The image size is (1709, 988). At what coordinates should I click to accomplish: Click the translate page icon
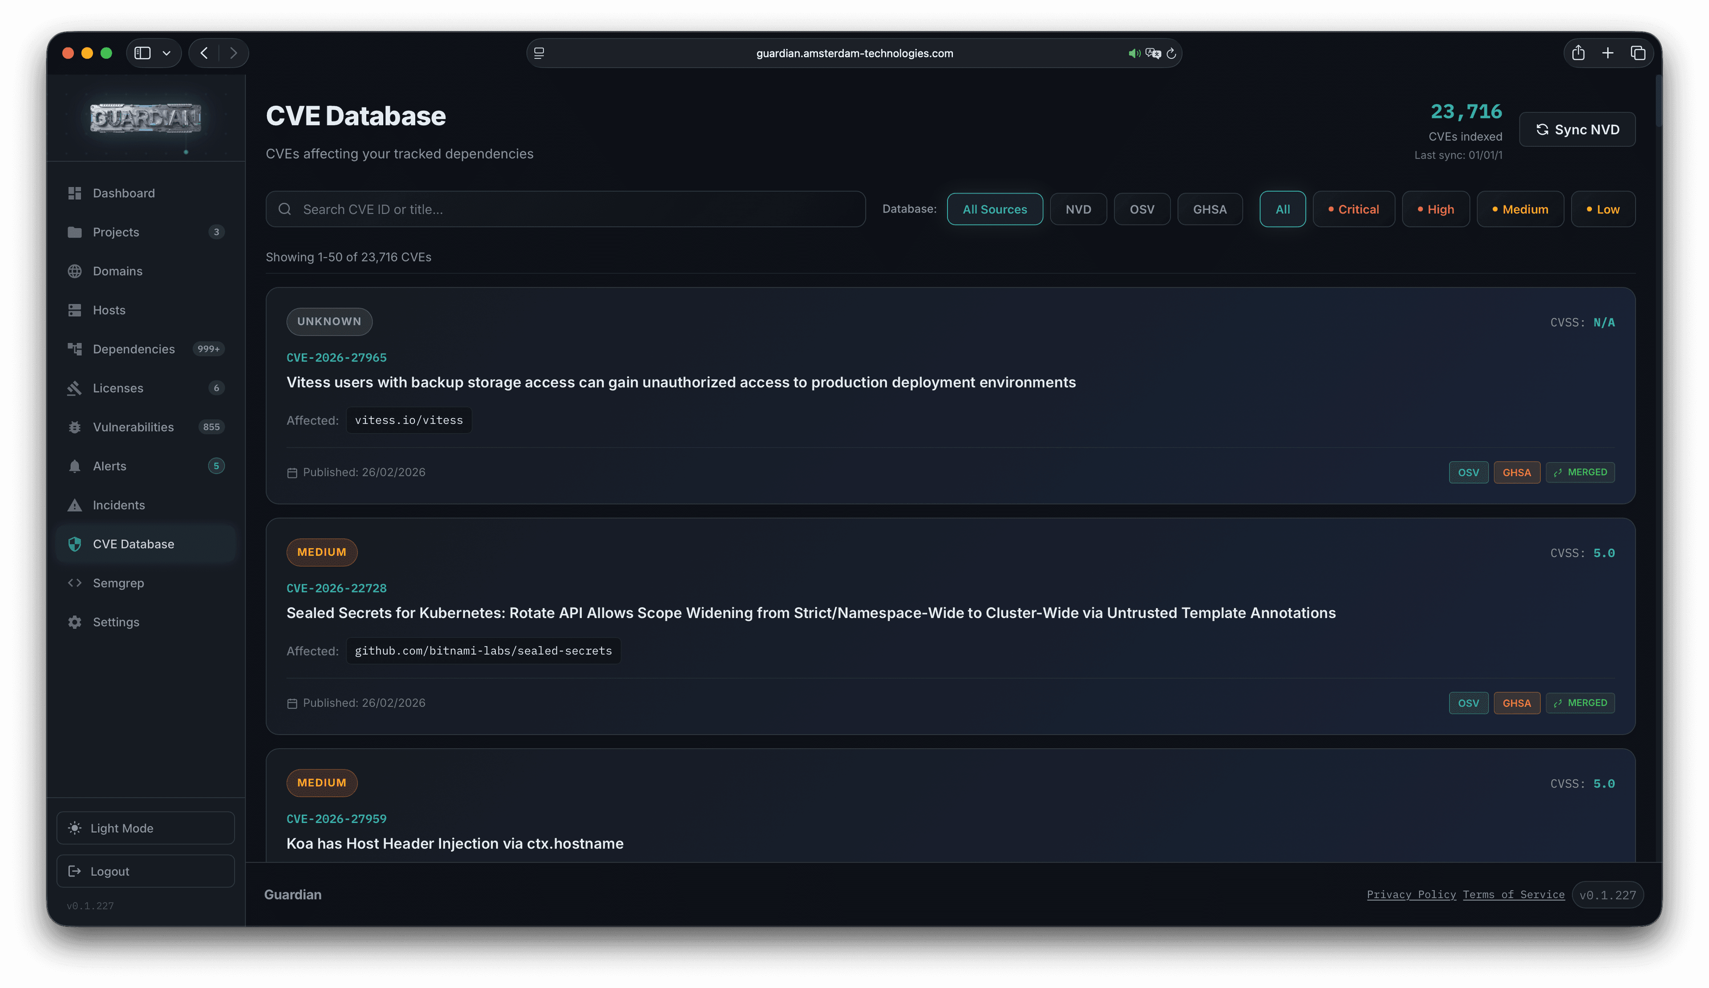[x=1153, y=53]
